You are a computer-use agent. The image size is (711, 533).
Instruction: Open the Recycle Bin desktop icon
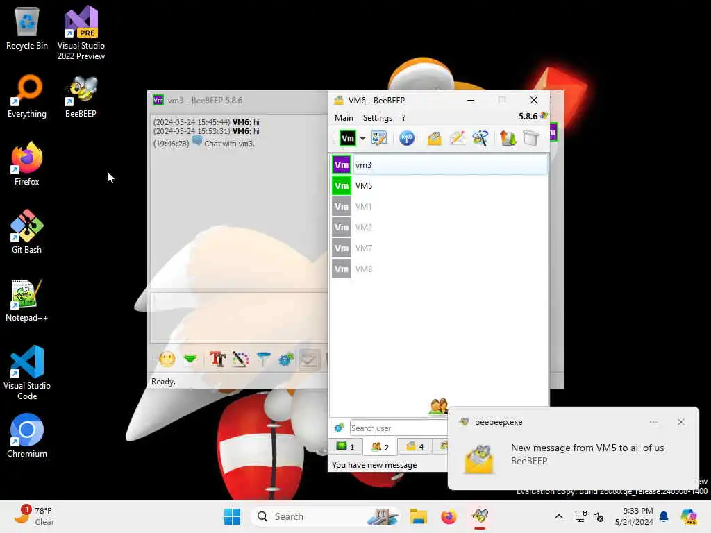click(27, 28)
